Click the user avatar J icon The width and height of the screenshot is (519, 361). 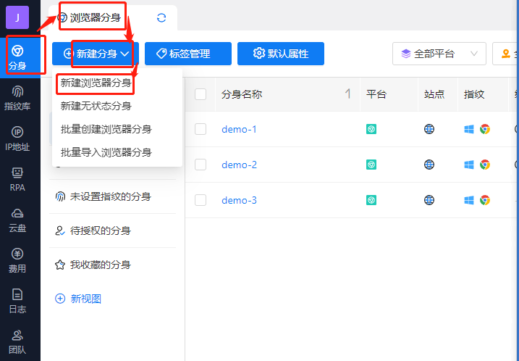tap(17, 17)
